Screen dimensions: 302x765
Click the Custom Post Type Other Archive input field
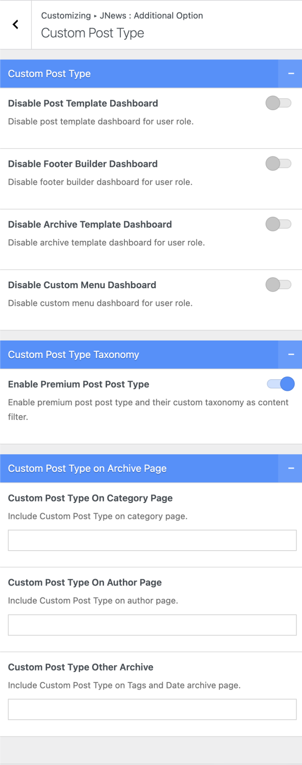pos(151,709)
